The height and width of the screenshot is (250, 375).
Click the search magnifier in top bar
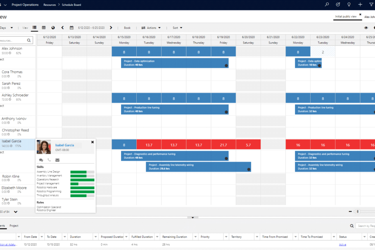click(x=327, y=5)
